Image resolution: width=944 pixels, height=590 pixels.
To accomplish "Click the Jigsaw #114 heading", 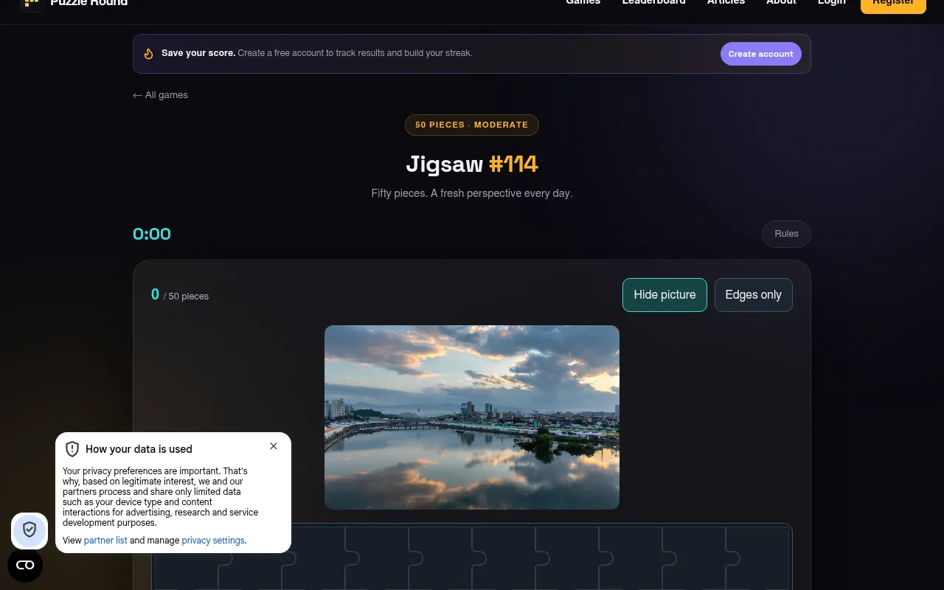I will pyautogui.click(x=472, y=164).
